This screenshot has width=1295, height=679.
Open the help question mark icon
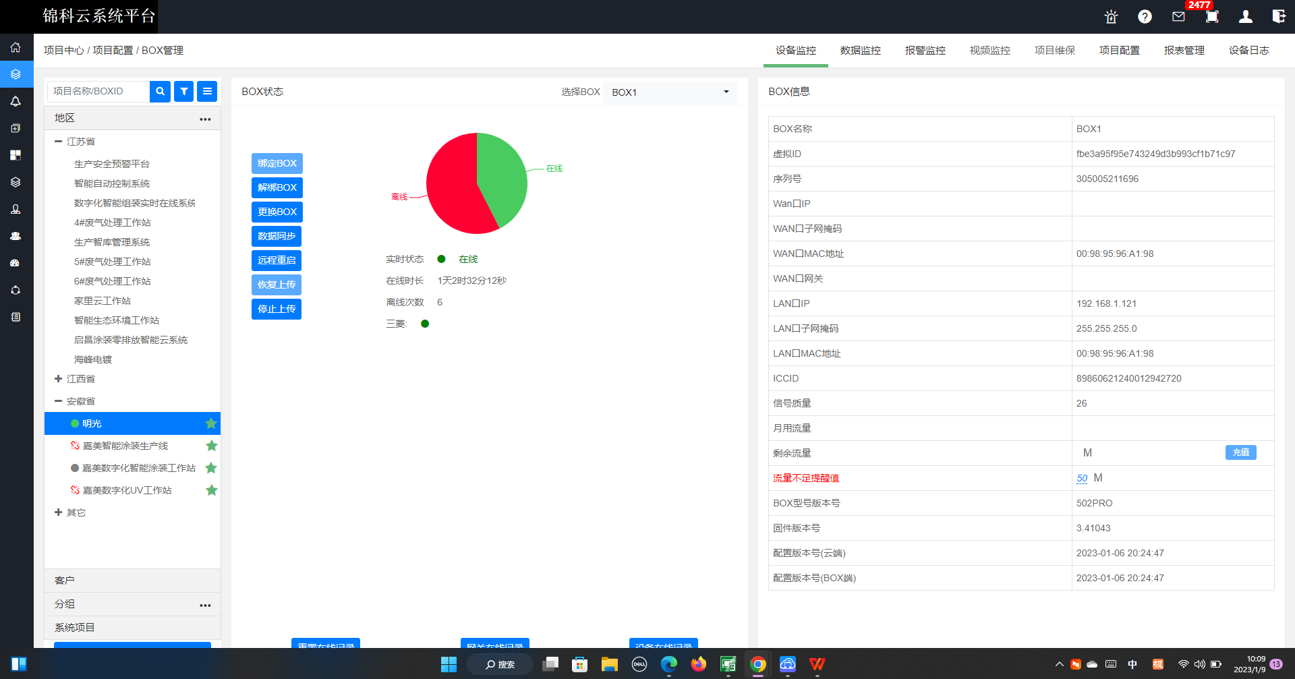click(1145, 17)
